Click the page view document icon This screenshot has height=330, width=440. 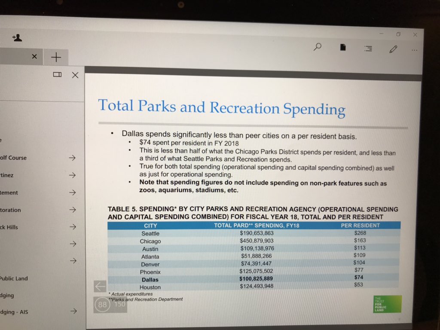(x=342, y=47)
